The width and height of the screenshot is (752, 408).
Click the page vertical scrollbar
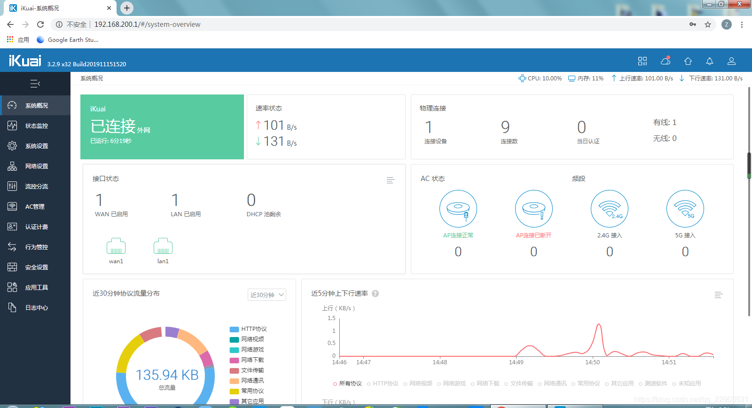click(x=749, y=202)
